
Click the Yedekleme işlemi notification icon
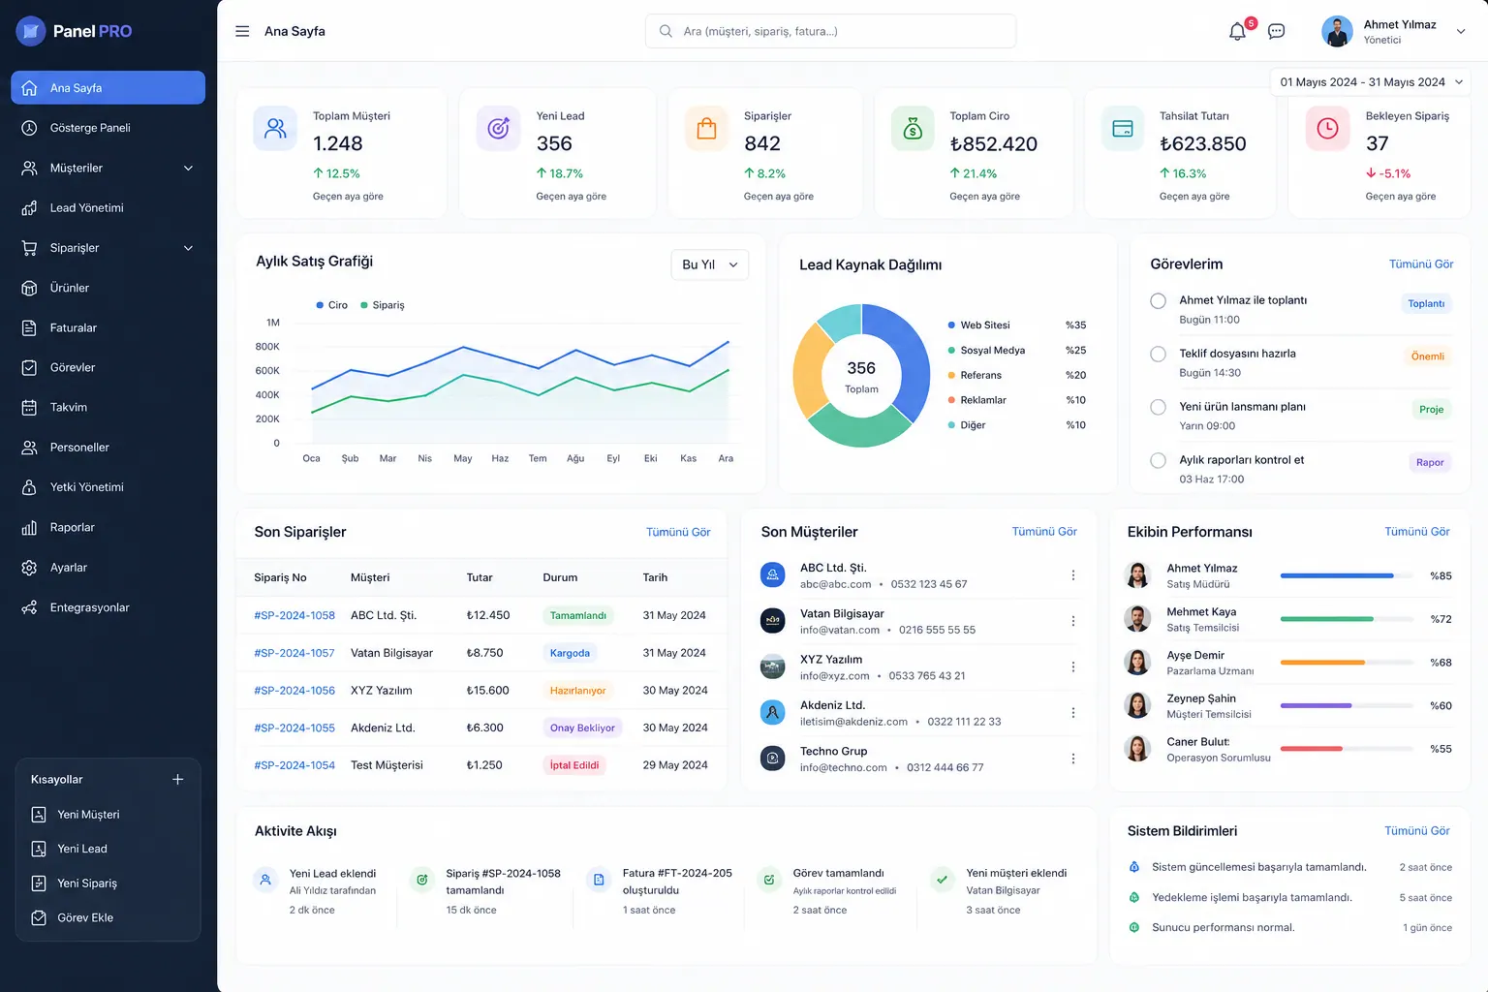point(1134,897)
